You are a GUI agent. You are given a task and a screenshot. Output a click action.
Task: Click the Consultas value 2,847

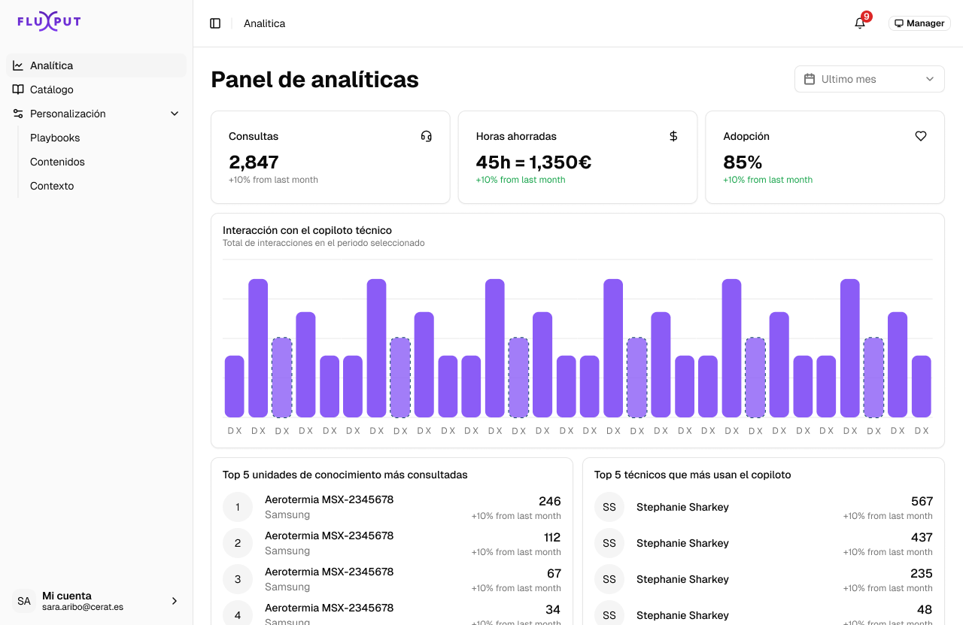click(x=254, y=162)
